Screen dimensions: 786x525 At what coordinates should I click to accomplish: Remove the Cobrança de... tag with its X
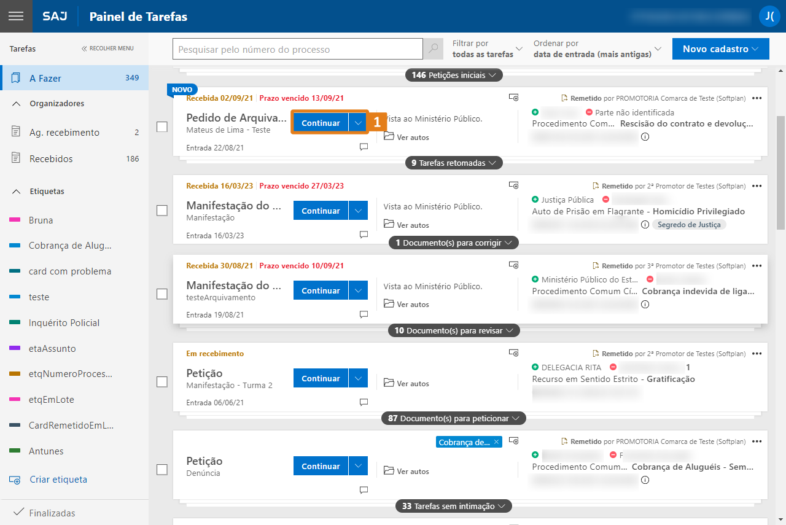tap(496, 442)
